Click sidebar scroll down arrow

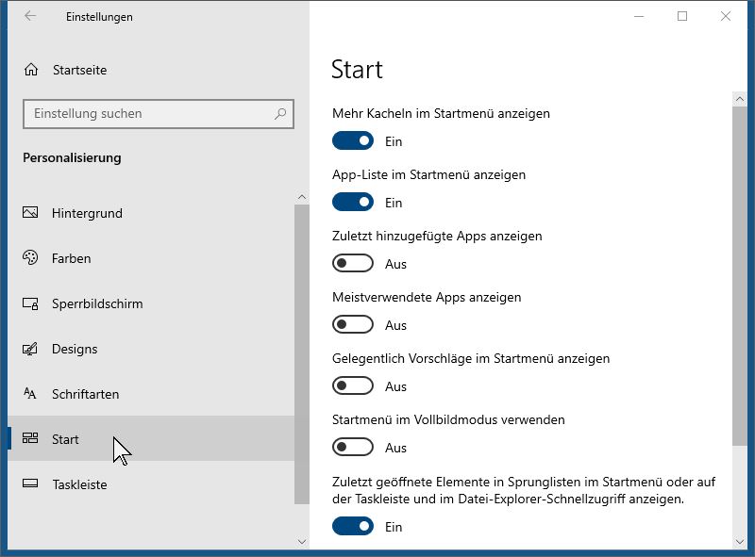pos(302,542)
